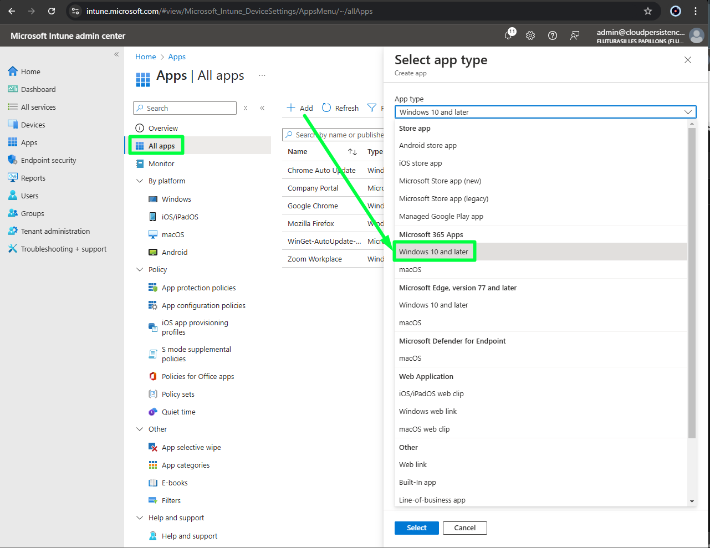Select Windows web link option
710x548 pixels.
tap(541, 412)
